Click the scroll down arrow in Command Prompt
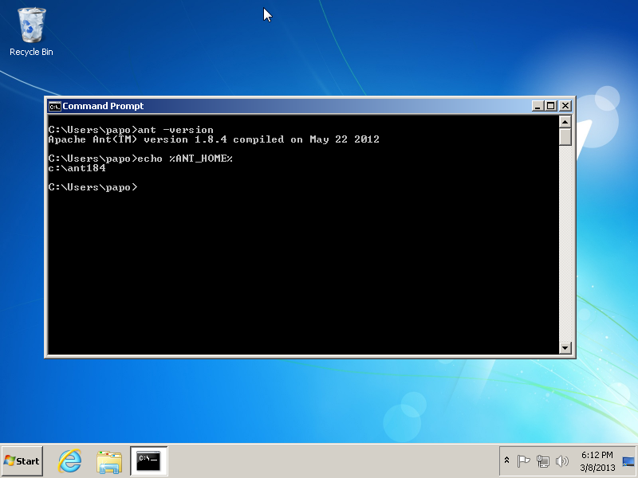The width and height of the screenshot is (638, 478). [565, 348]
